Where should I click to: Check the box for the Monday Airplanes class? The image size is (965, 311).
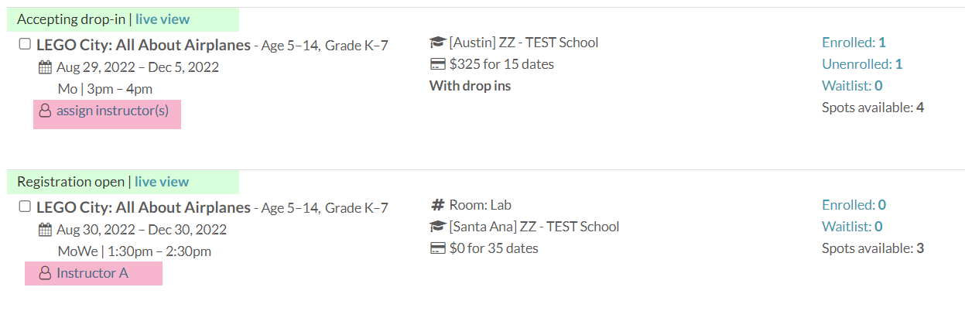pos(25,45)
